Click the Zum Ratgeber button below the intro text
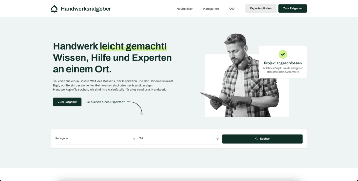Image resolution: width=358 pixels, height=181 pixels. pos(67,102)
